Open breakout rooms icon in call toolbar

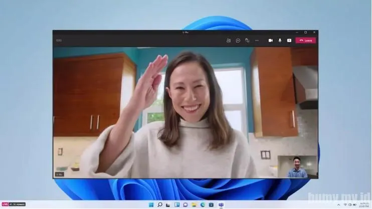click(247, 40)
